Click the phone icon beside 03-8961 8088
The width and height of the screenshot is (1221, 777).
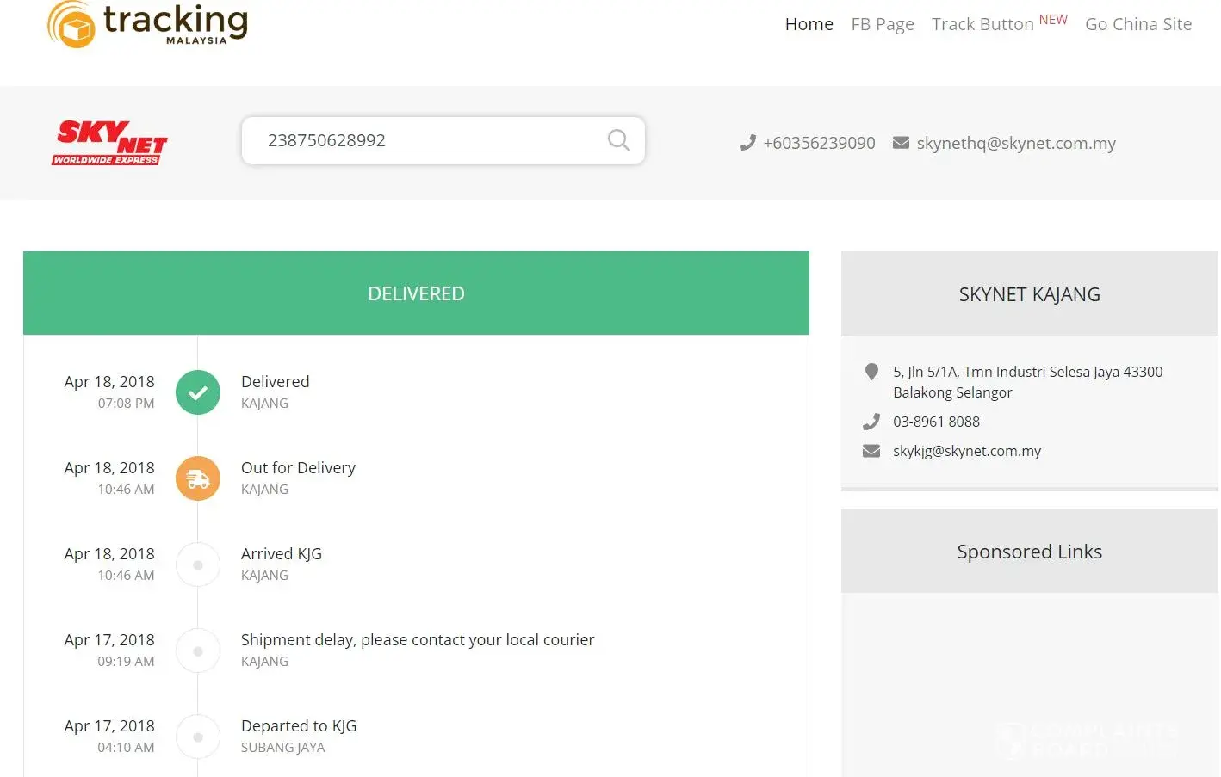coord(871,422)
